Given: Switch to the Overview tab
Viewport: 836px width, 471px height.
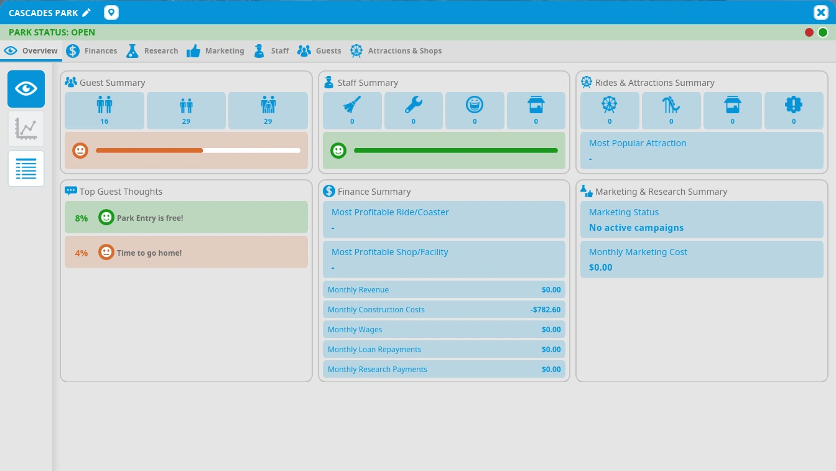Looking at the screenshot, I should click(x=31, y=51).
